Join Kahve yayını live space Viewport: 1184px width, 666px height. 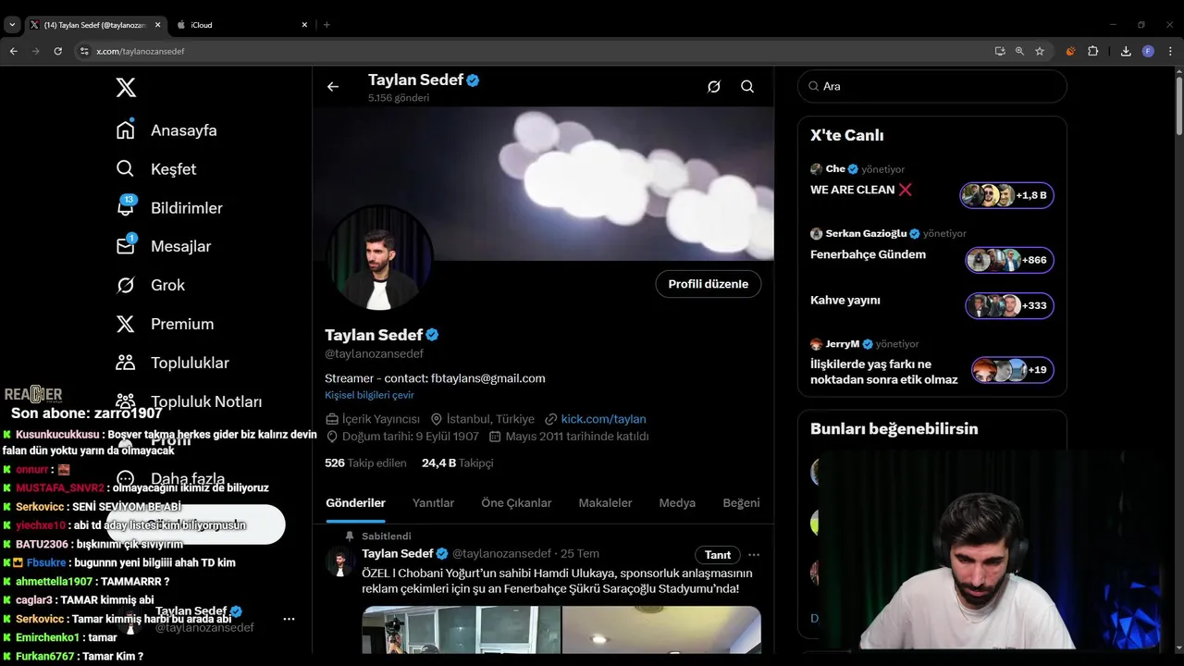tap(1010, 305)
